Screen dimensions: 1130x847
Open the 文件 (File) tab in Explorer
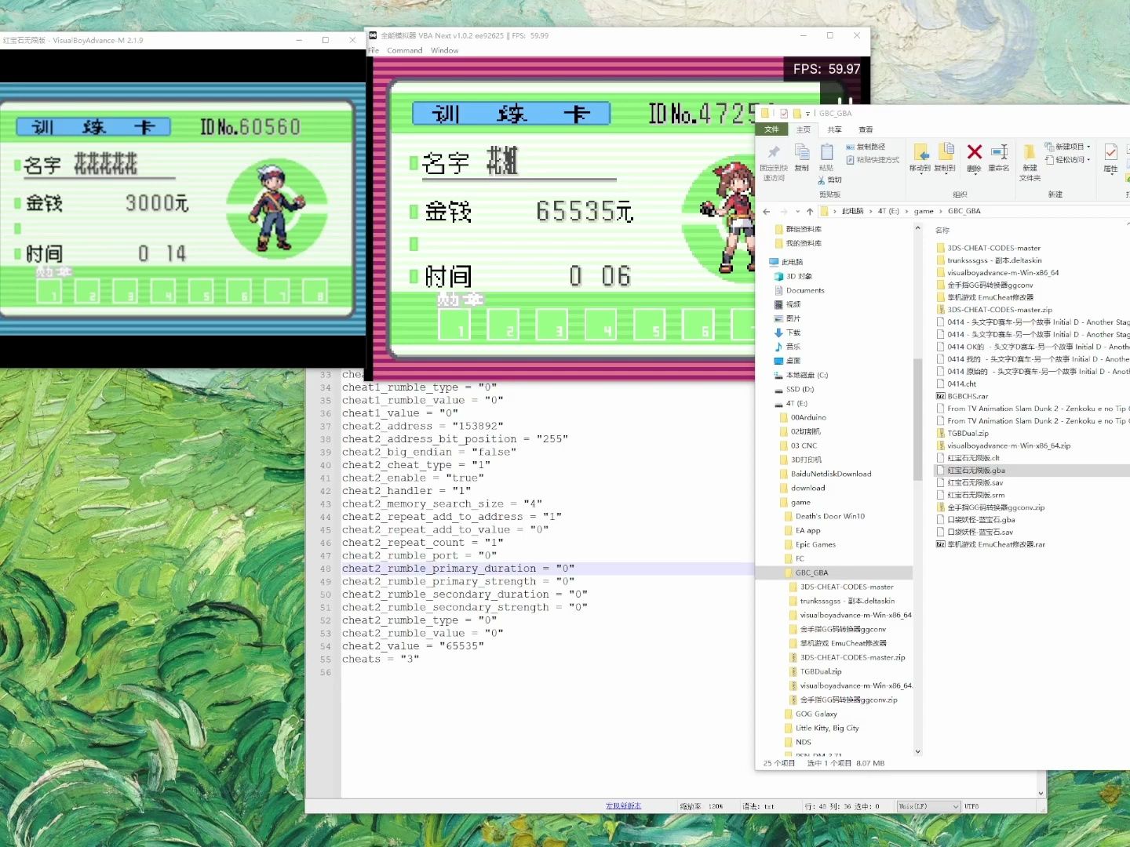point(771,129)
